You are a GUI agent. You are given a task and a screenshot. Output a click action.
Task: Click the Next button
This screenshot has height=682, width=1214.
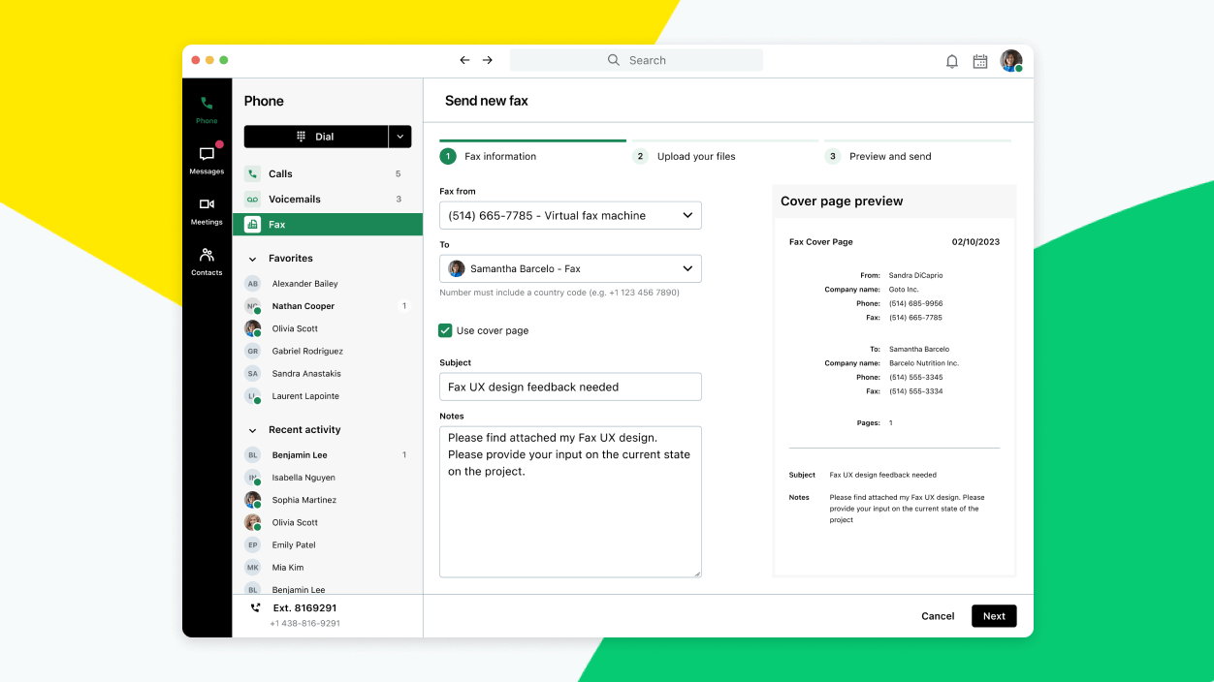tap(994, 616)
